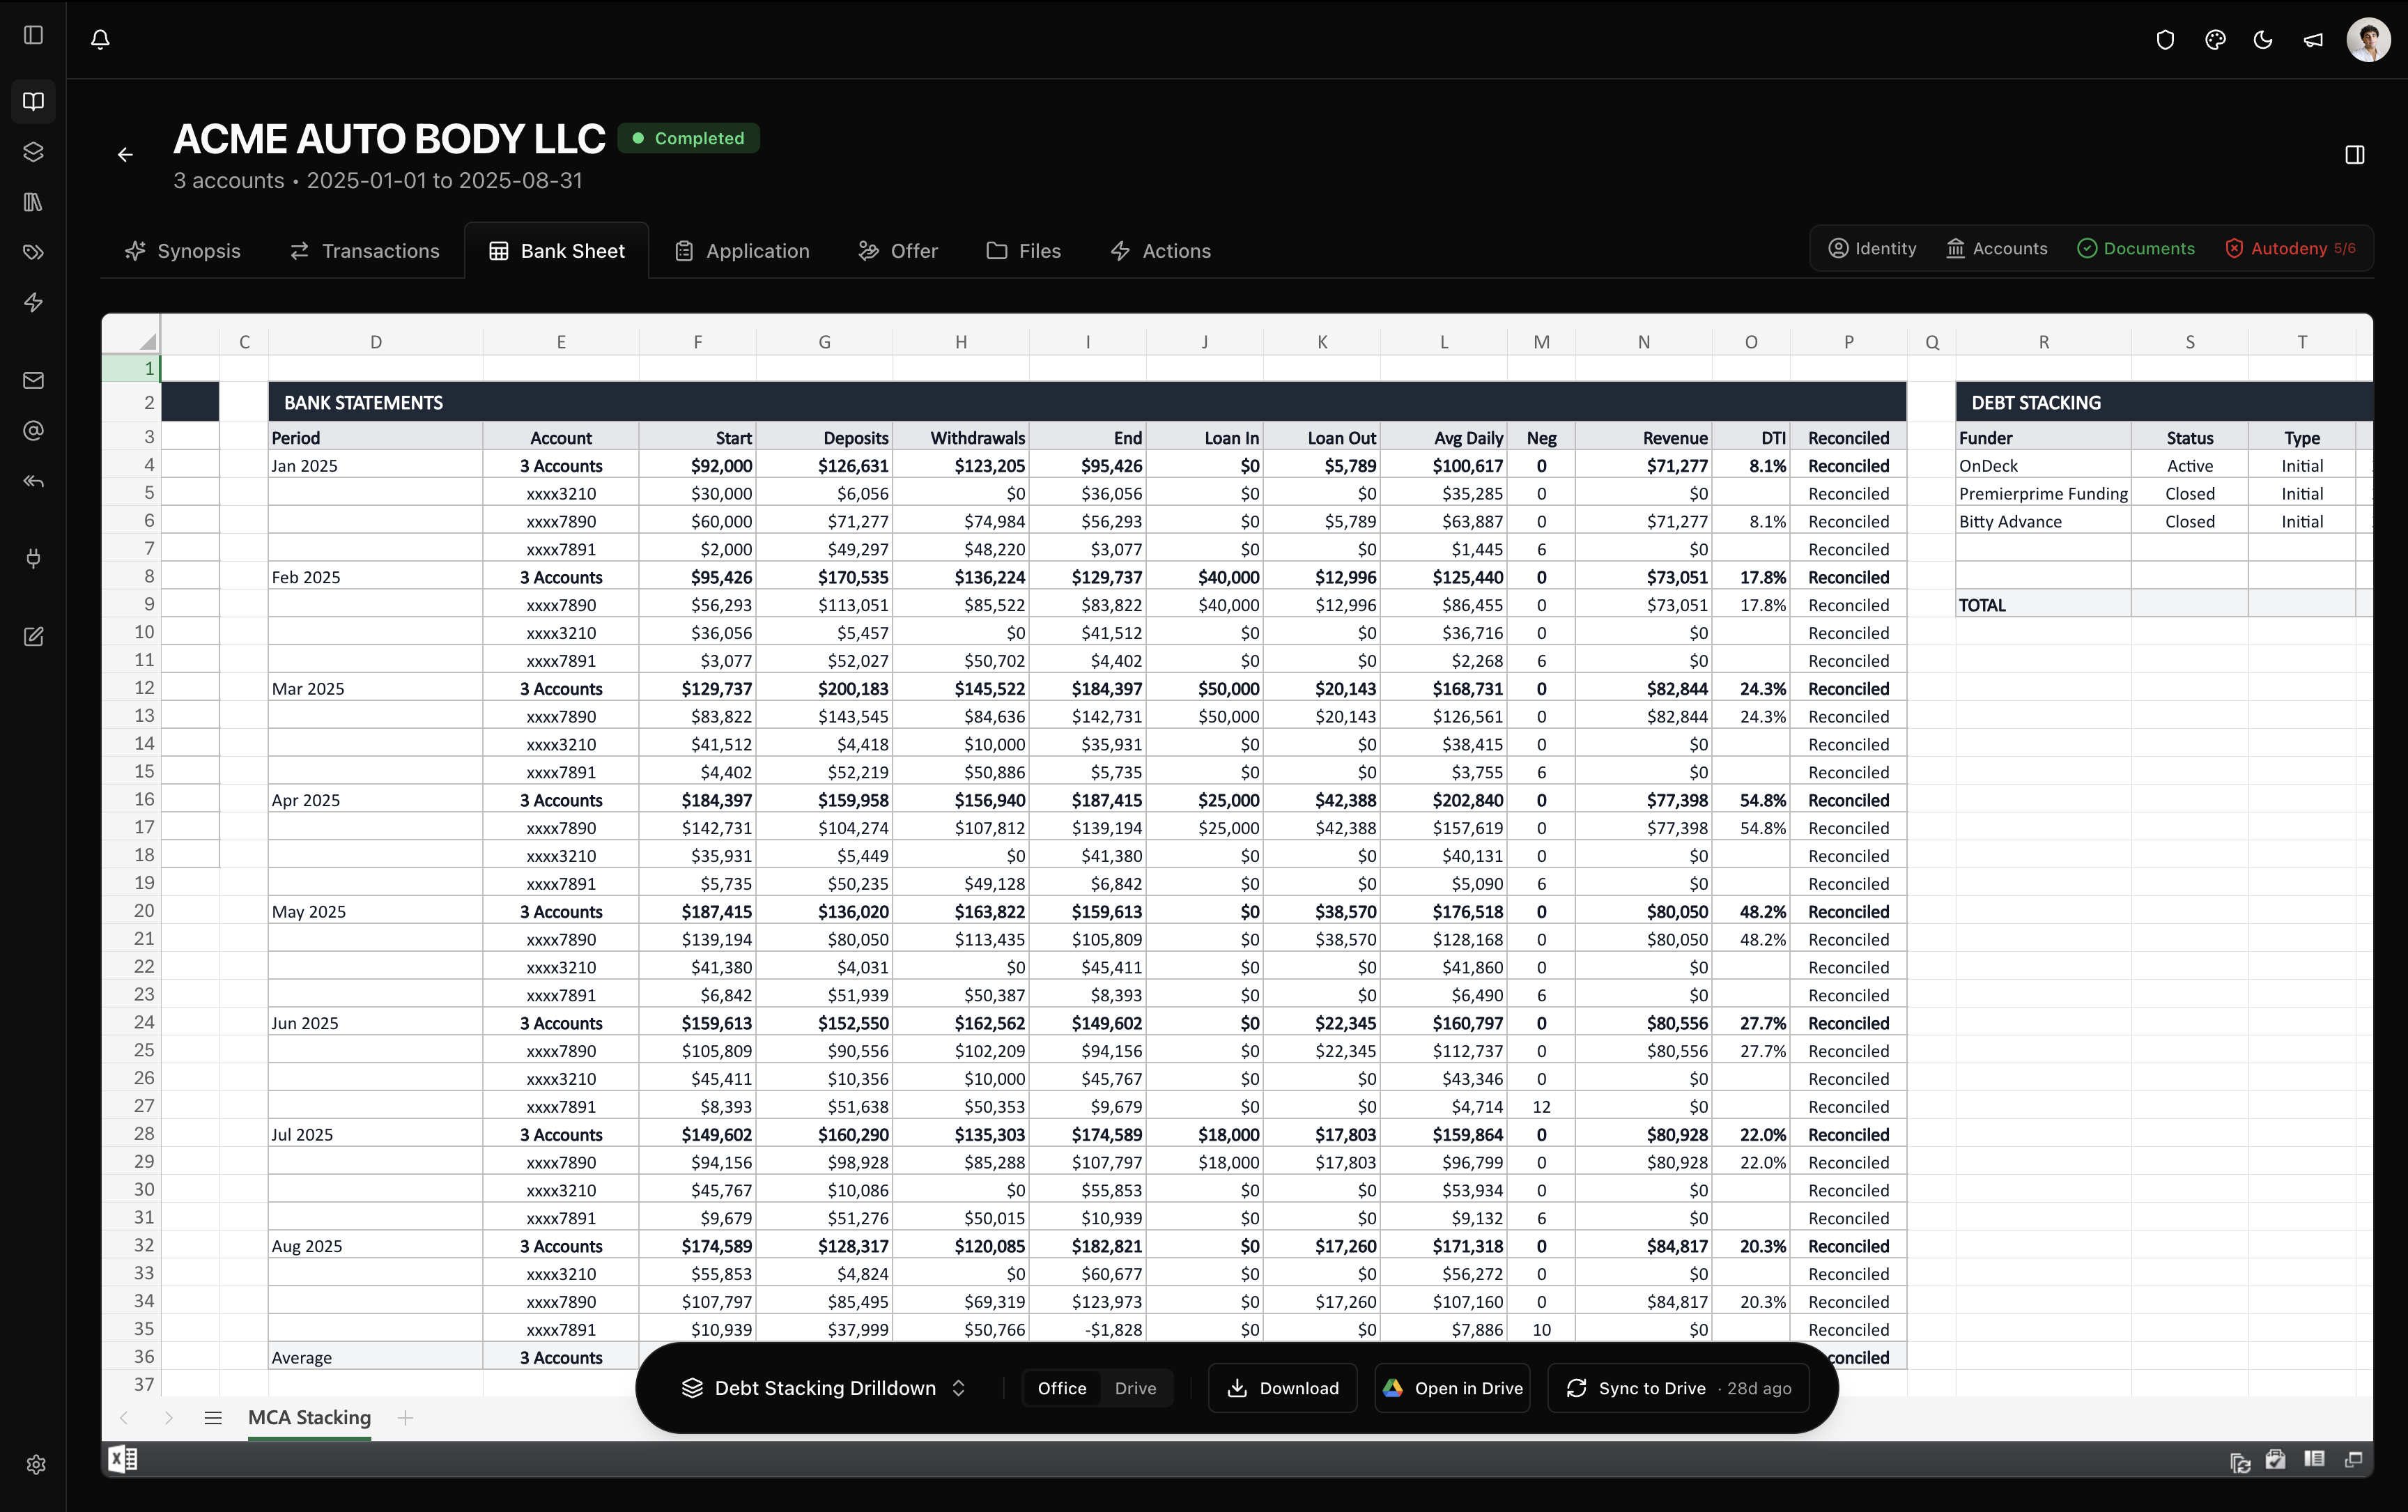2408x1512 pixels.
Task: Open the Offer tab
Action: point(898,251)
